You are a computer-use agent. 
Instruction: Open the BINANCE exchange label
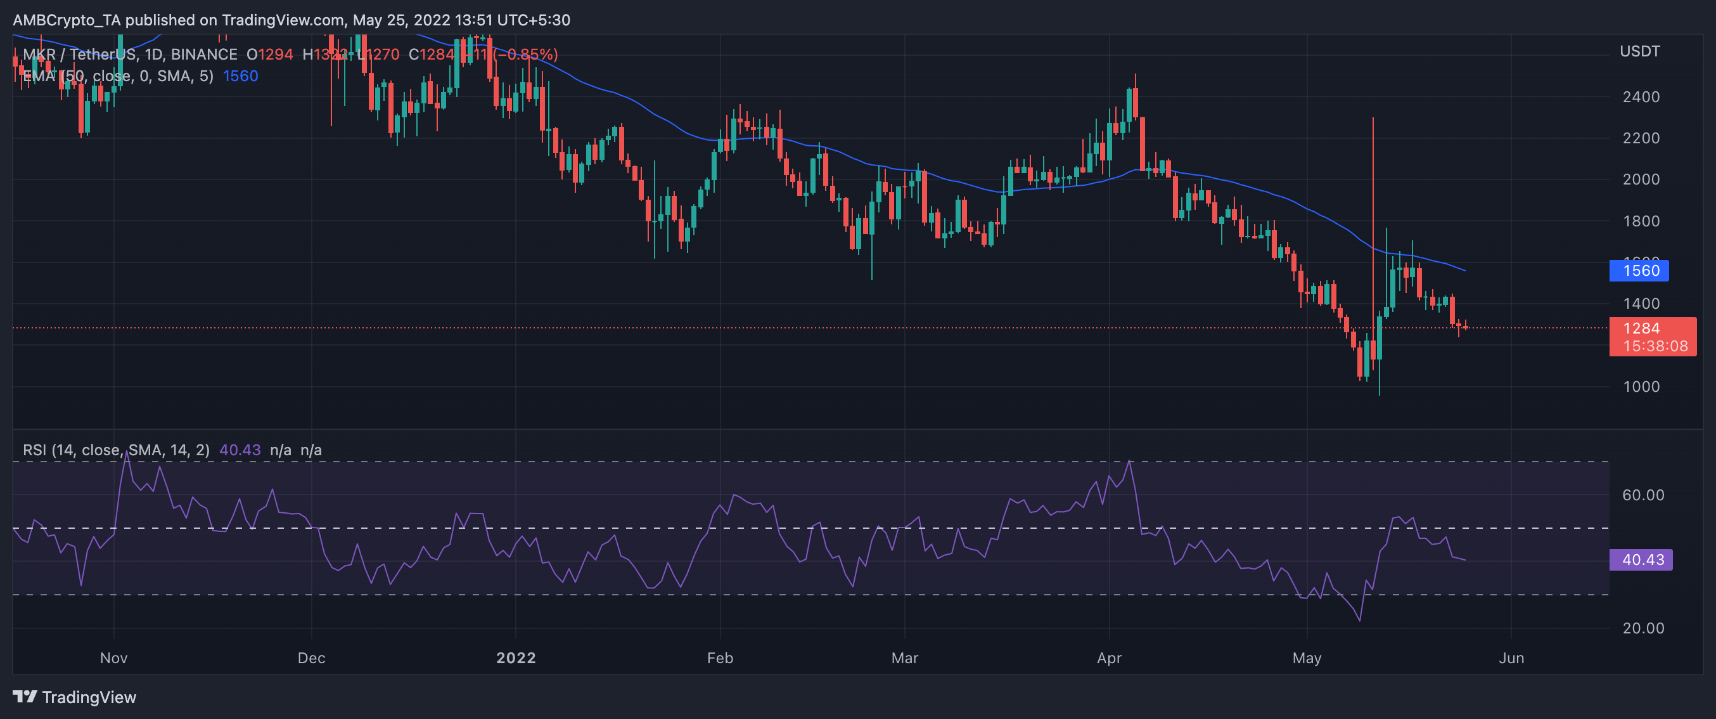point(203,54)
